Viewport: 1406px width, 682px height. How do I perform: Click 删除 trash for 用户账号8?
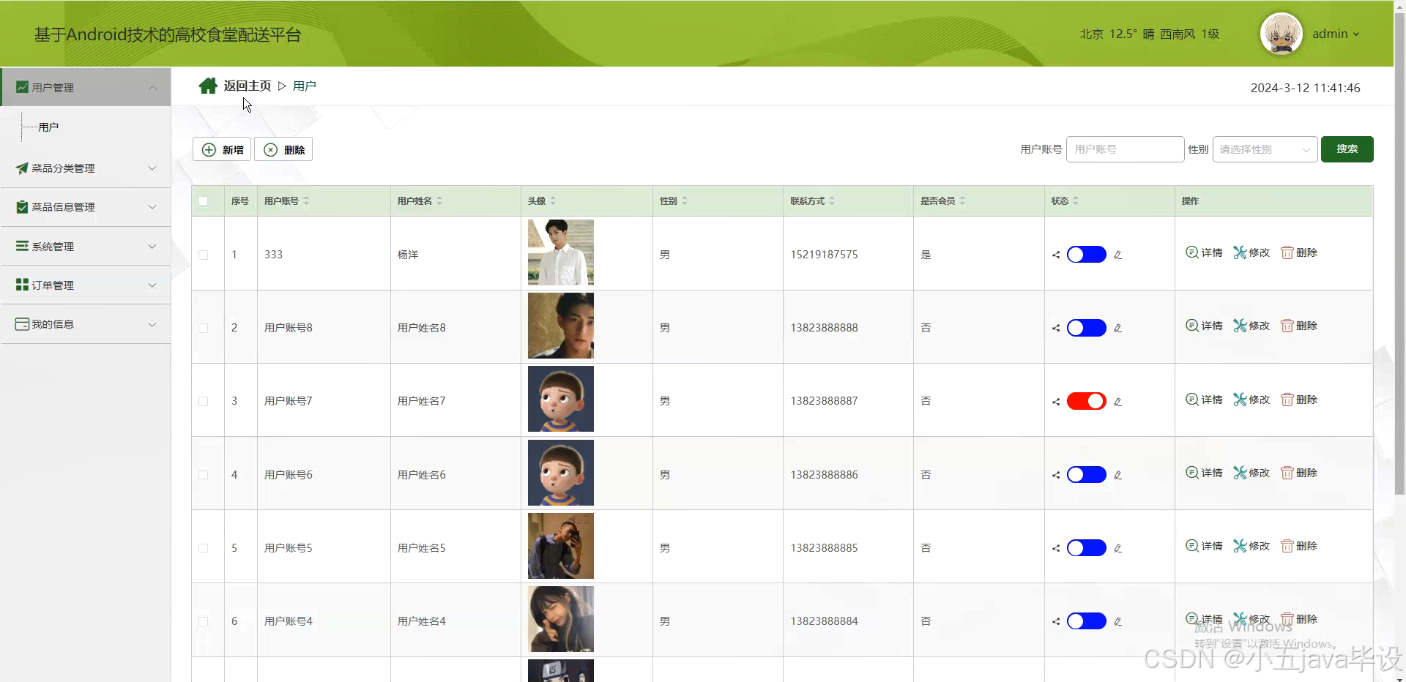[x=1299, y=326]
